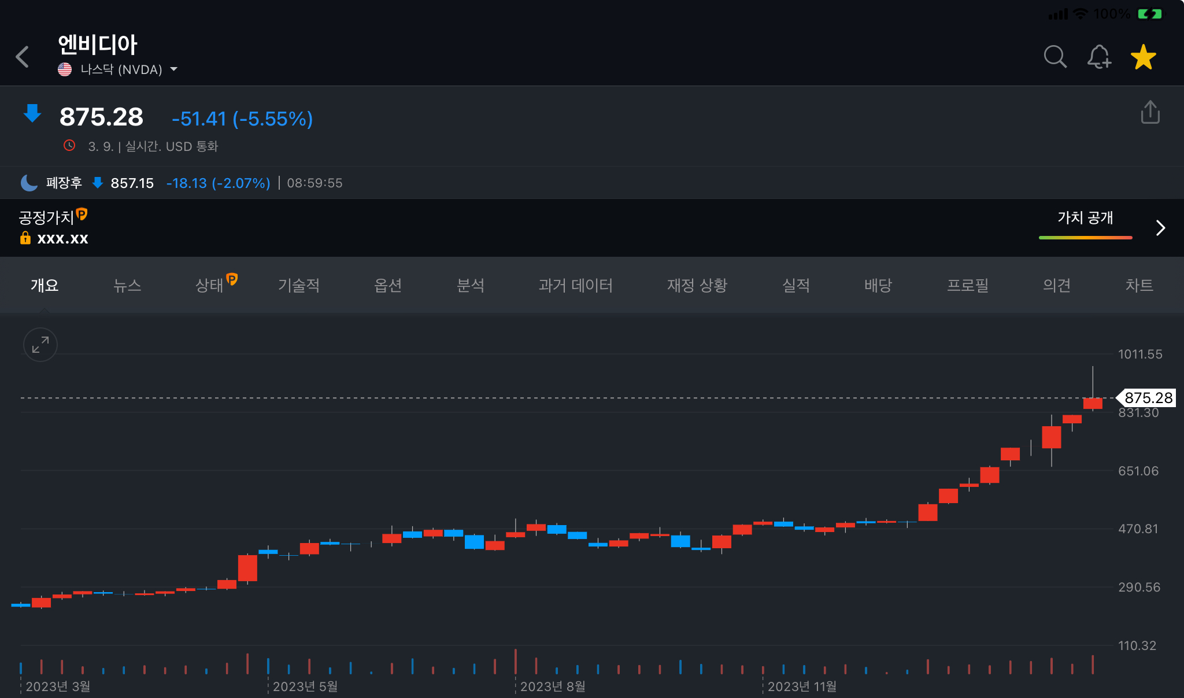Tap the share icon beside the price
Screen dimensions: 1184x698
(x=1150, y=112)
